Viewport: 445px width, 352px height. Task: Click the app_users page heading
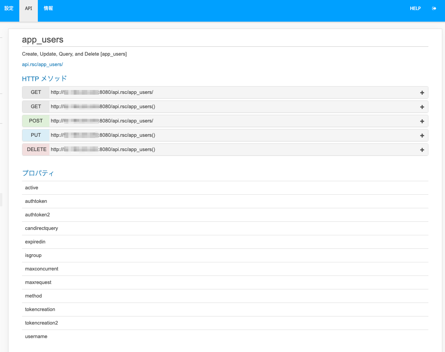[42, 40]
